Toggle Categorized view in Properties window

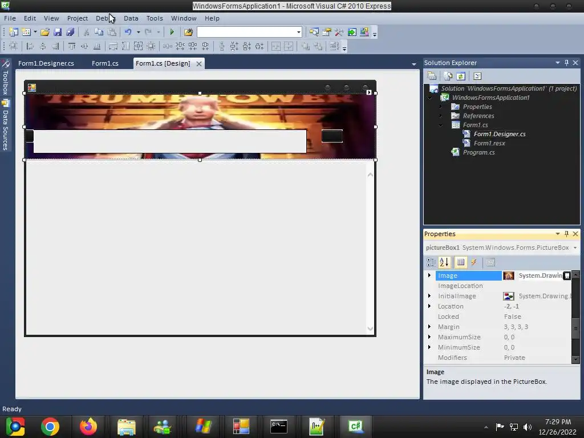tap(431, 262)
